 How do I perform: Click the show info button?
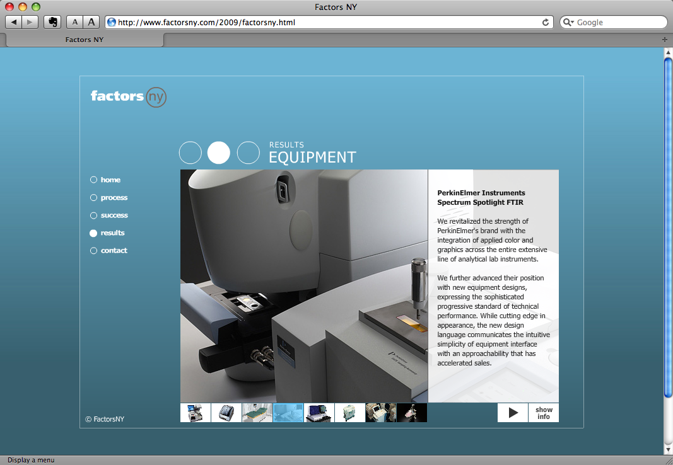pyautogui.click(x=544, y=413)
